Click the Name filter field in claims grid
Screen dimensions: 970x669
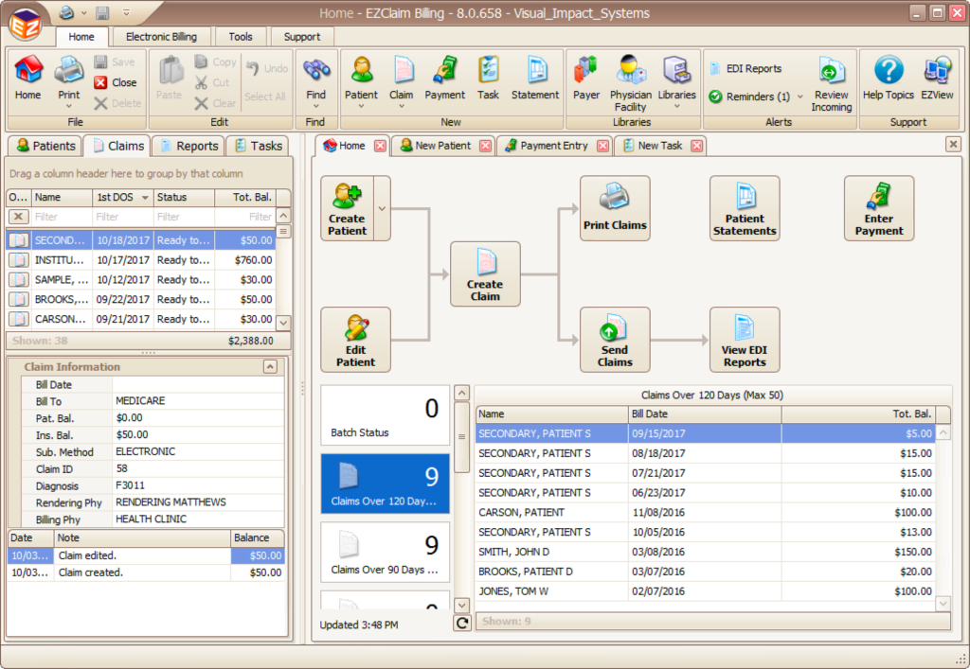point(62,217)
